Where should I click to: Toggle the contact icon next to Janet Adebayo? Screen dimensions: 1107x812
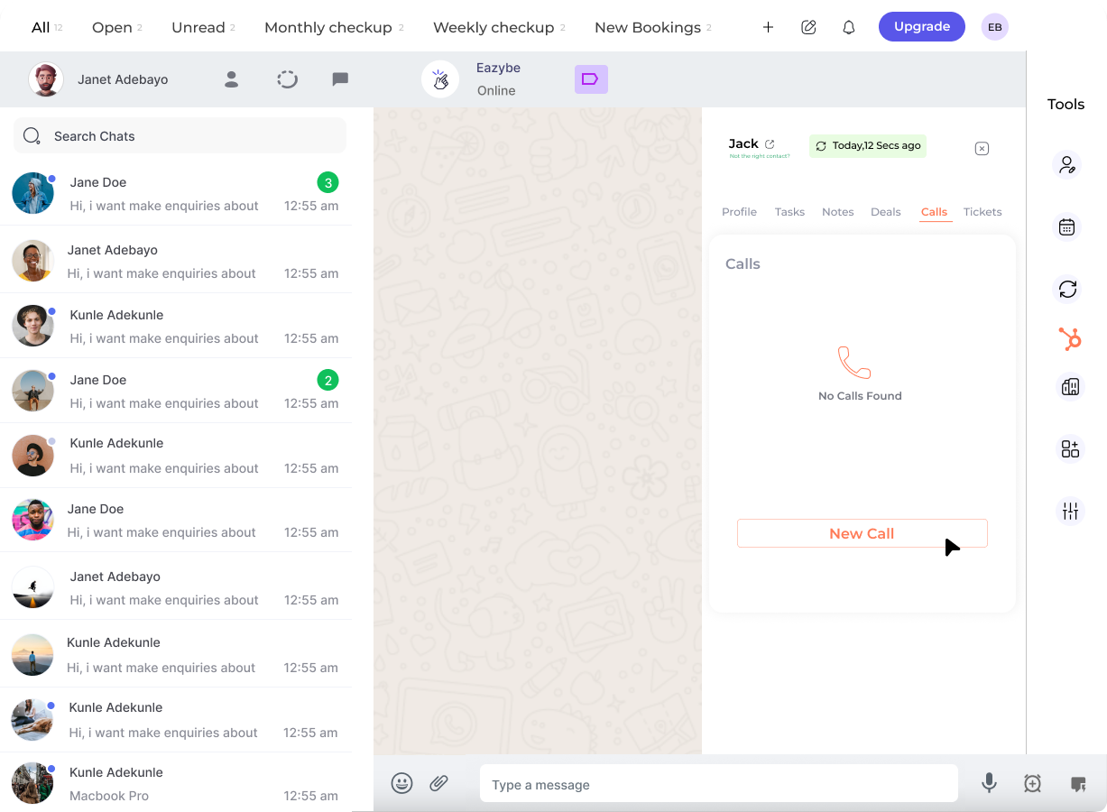231,79
